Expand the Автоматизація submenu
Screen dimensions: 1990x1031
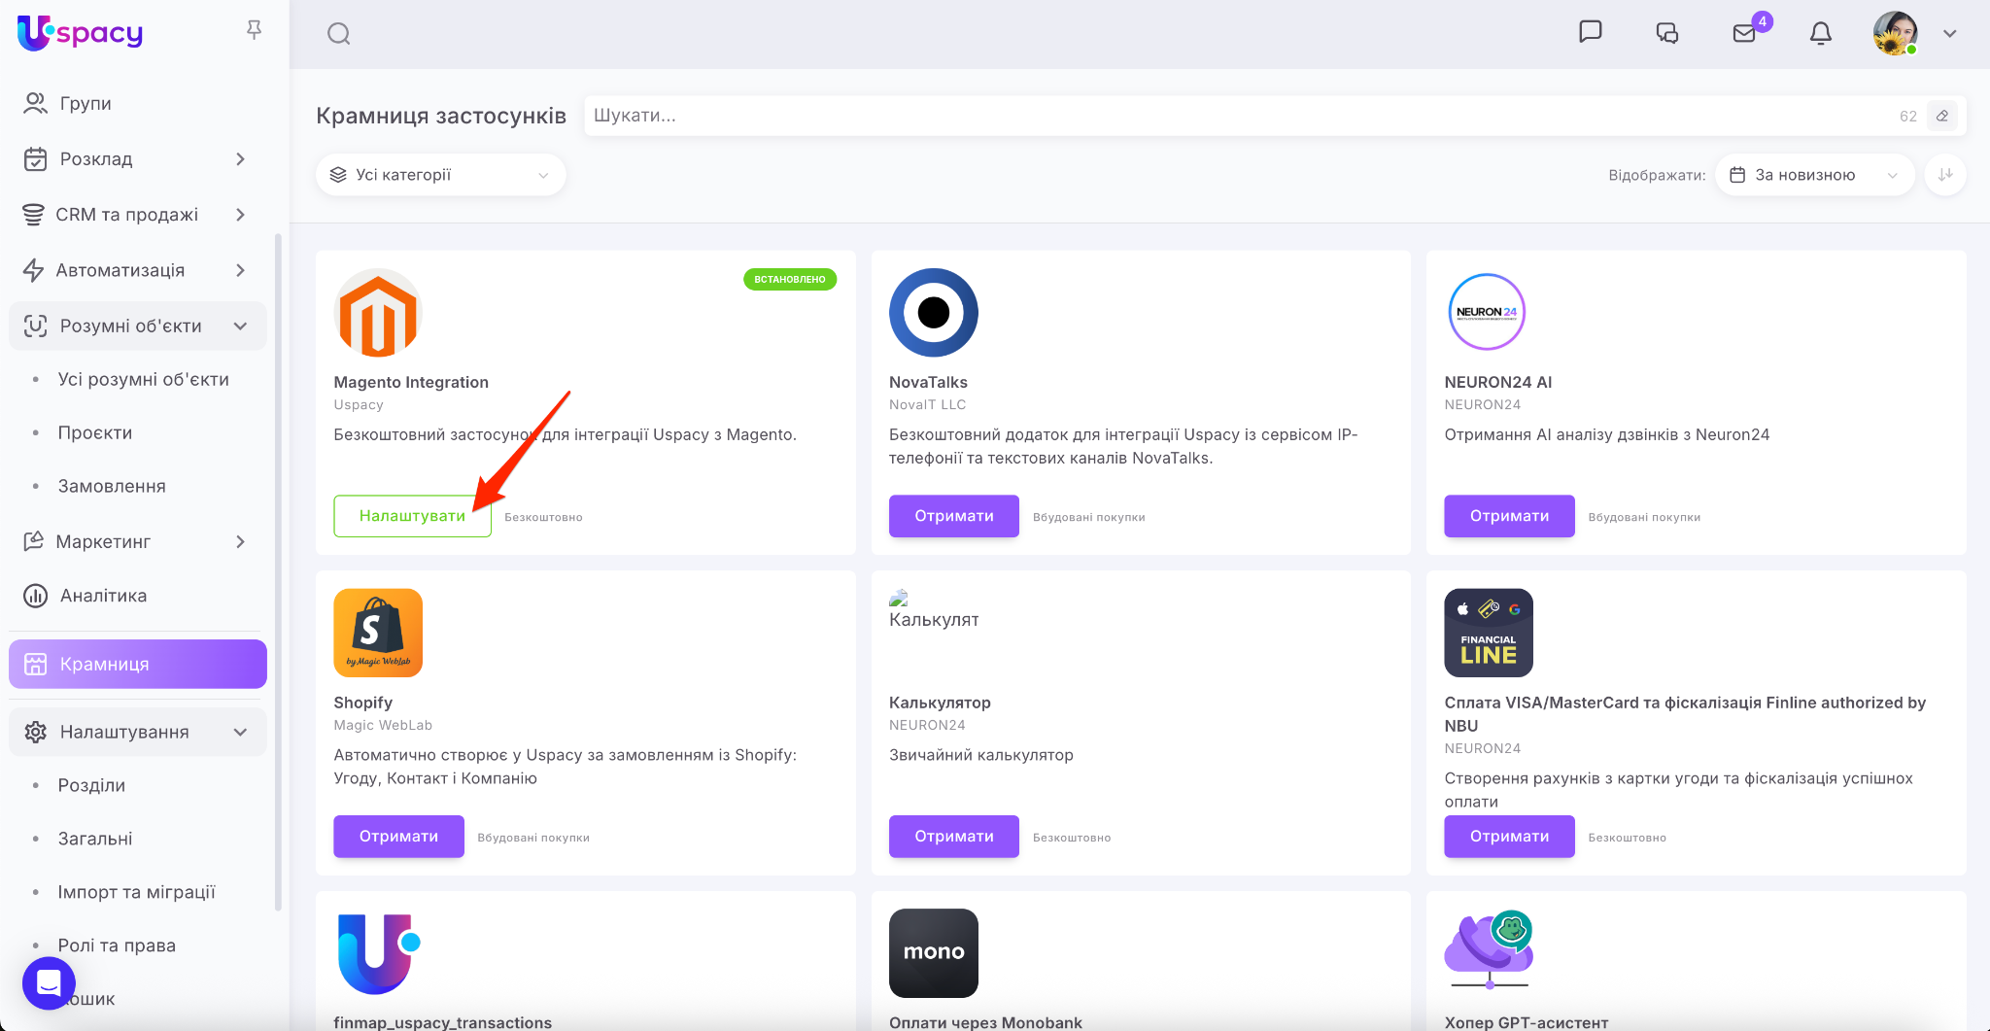click(x=240, y=270)
